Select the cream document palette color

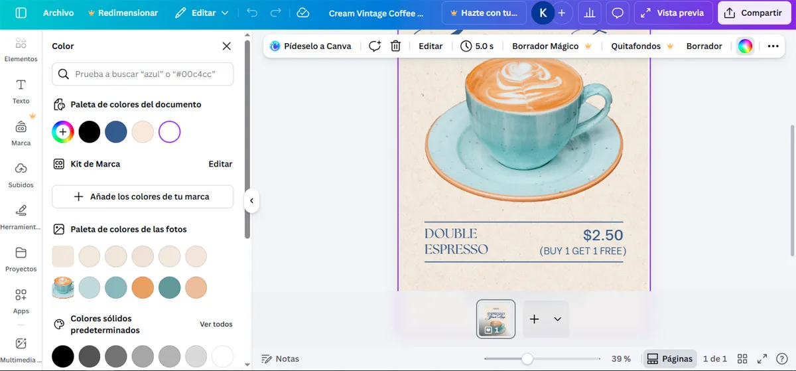coord(143,132)
